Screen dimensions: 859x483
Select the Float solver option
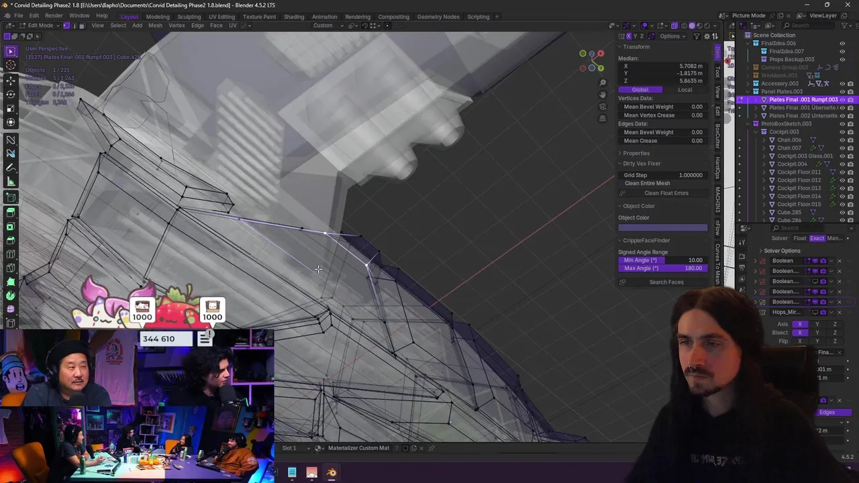(799, 239)
